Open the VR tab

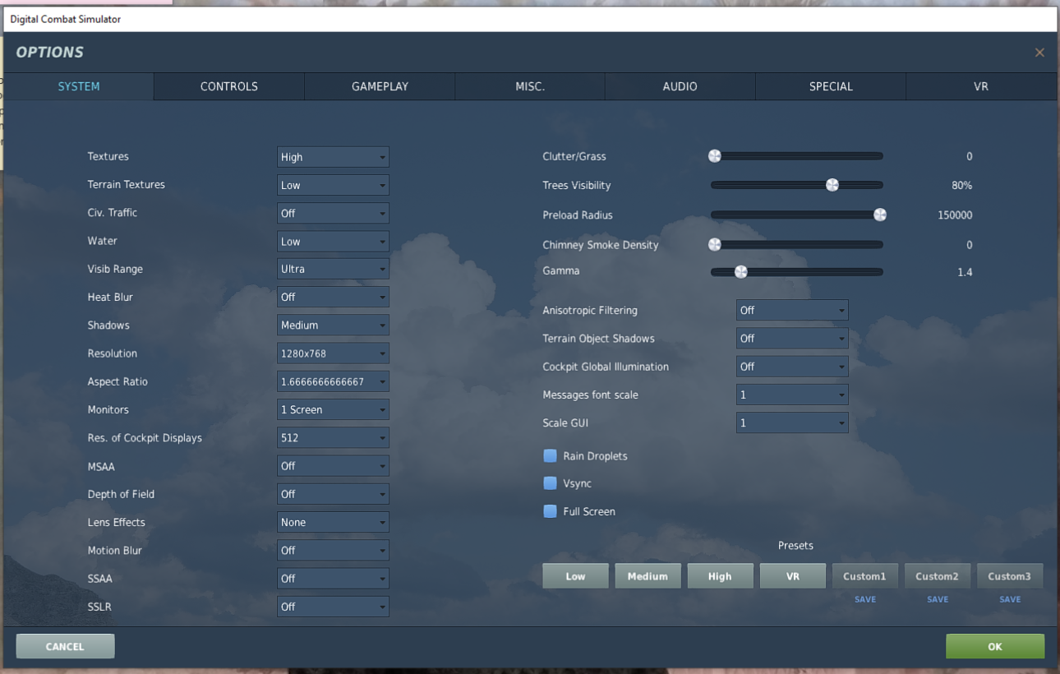coord(981,86)
